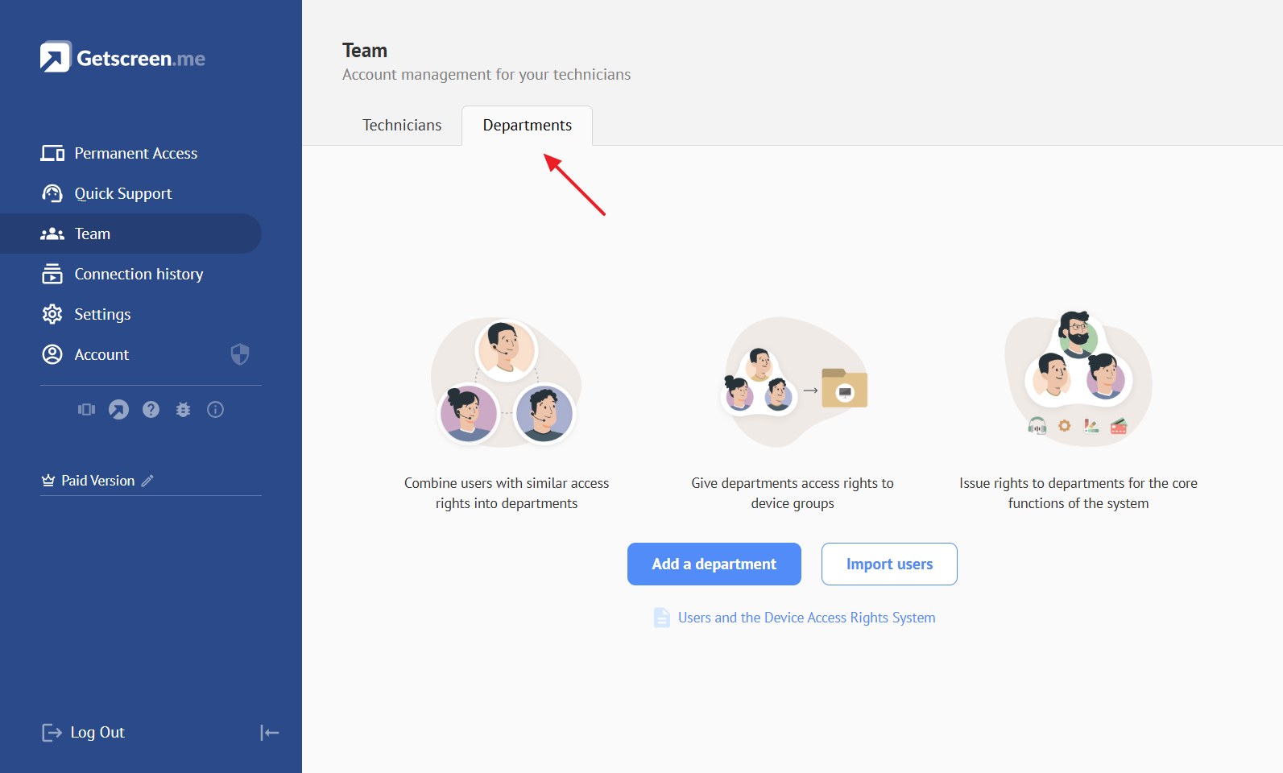Click the Paid Version label
Screen dimensions: 1283x773
[97, 481]
